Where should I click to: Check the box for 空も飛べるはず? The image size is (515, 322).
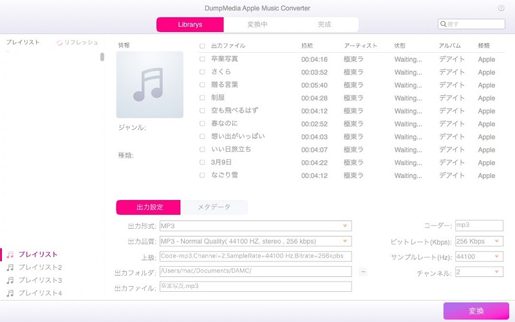tap(202, 111)
